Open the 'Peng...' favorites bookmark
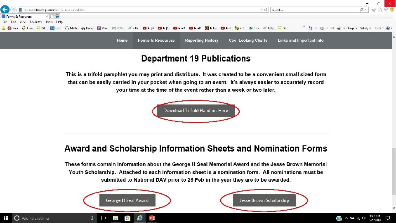Screen dimensions: 396x223 tap(88, 28)
